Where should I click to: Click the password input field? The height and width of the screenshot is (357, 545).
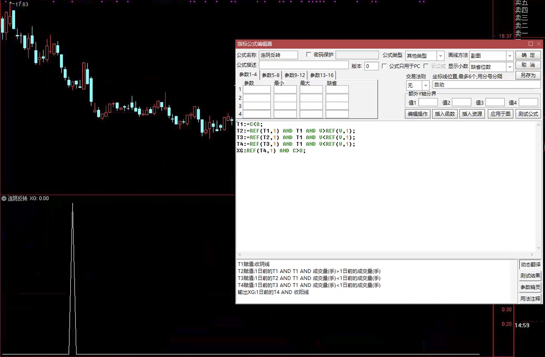357,55
